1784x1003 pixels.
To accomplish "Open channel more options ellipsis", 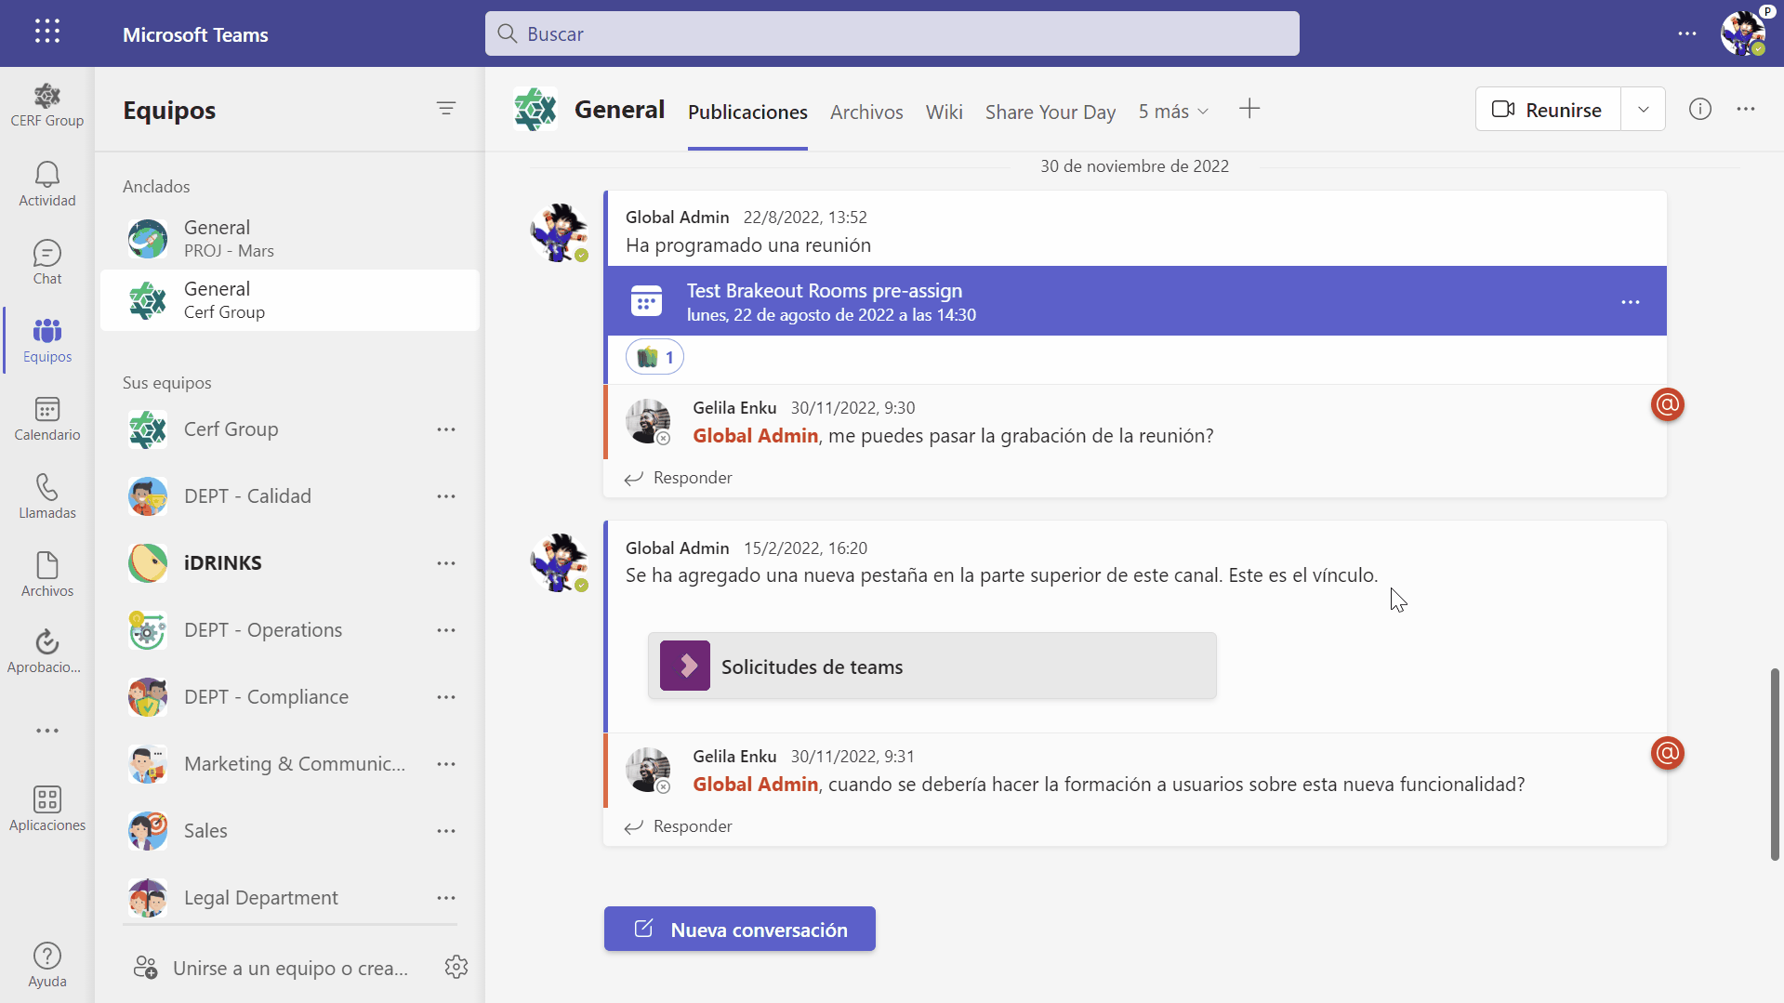I will tap(1746, 110).
